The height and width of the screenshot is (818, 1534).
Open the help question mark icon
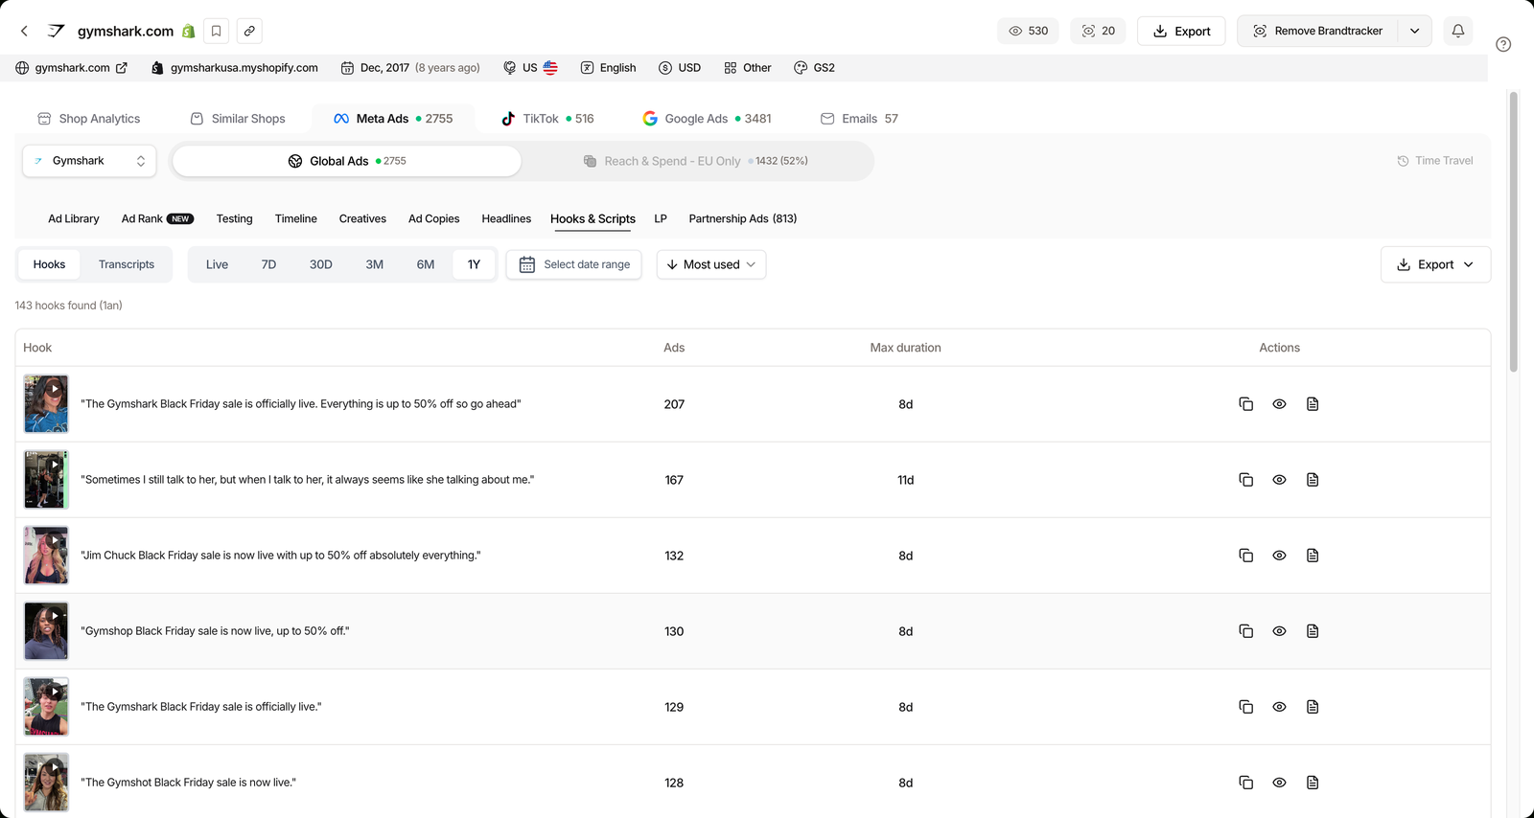coord(1503,44)
